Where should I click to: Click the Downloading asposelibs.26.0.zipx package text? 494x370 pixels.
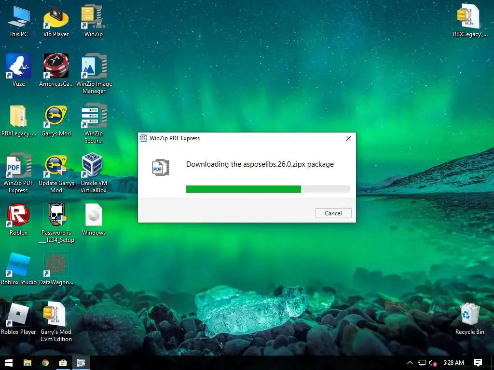pyautogui.click(x=260, y=164)
